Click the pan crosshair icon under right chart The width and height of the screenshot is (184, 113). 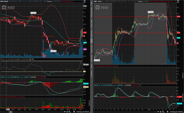tap(161, 112)
